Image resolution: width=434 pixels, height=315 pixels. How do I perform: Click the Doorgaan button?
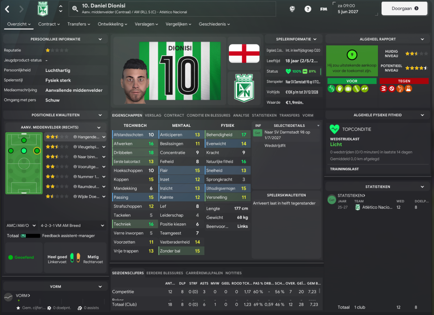pos(405,8)
